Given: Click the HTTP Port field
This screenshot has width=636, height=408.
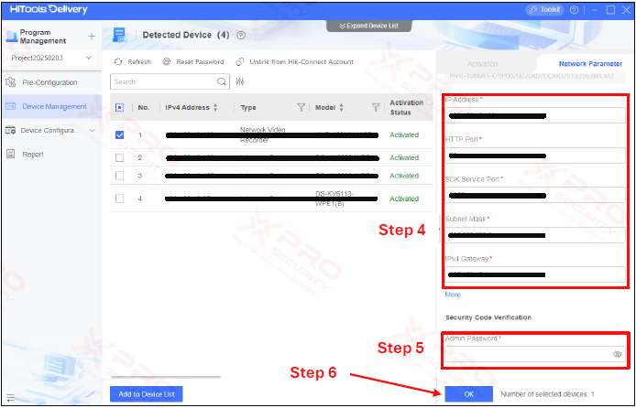Looking at the screenshot, I should point(535,156).
